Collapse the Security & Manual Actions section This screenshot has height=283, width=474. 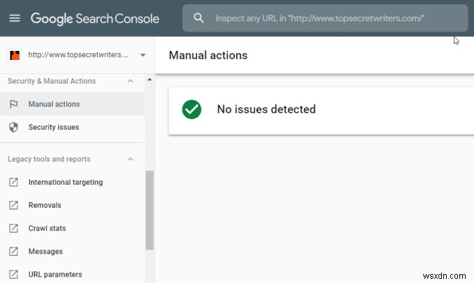tap(130, 81)
